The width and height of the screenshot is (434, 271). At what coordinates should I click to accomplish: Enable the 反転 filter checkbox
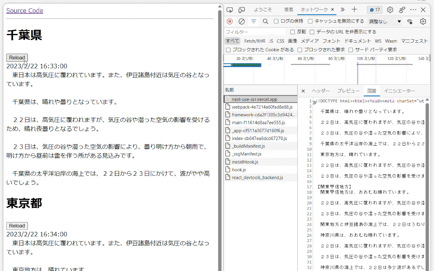[x=293, y=32]
